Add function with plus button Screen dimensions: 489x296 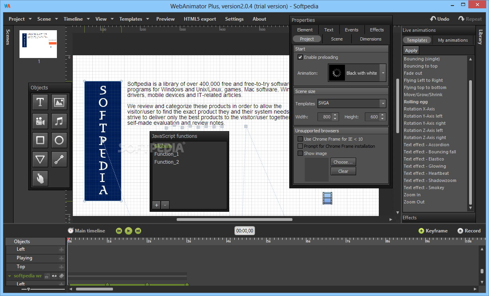pyautogui.click(x=156, y=205)
